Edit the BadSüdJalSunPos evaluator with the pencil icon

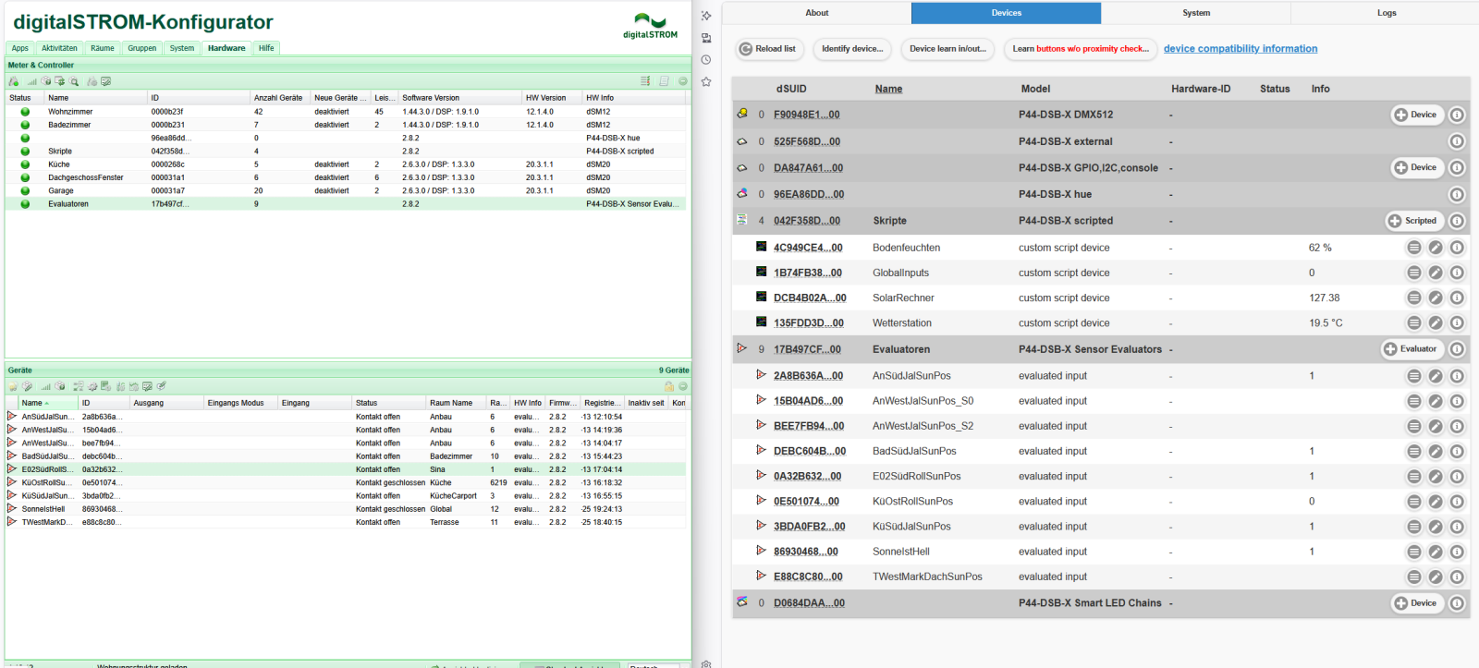tap(1436, 452)
